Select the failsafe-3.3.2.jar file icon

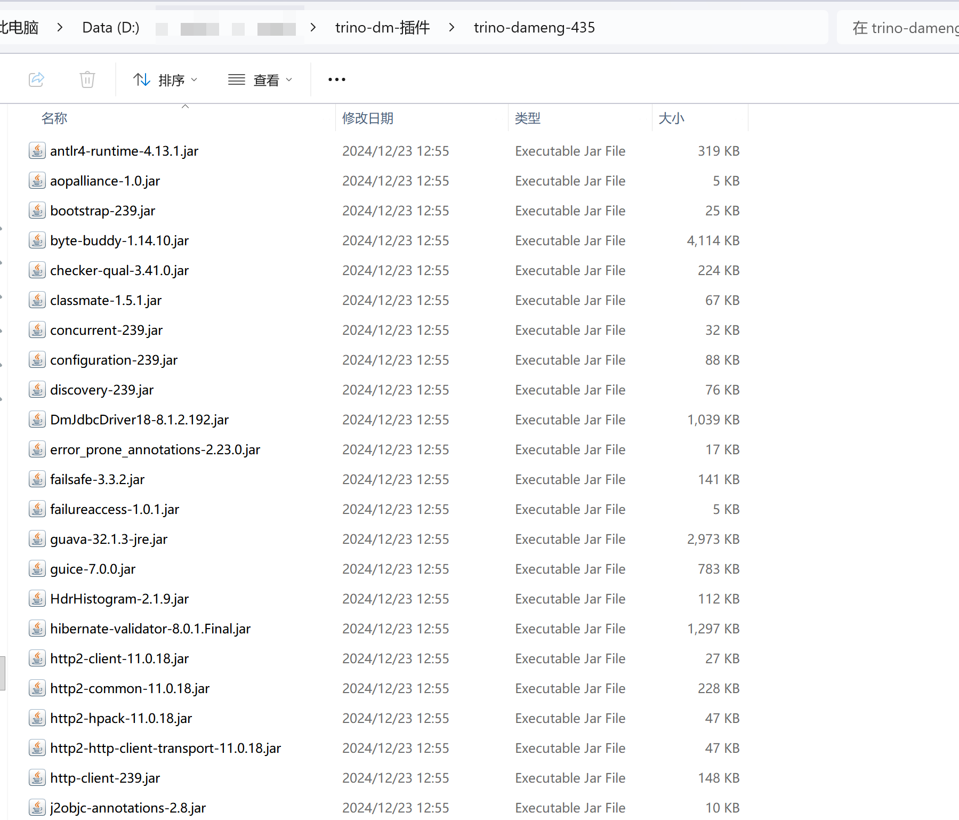coord(37,479)
